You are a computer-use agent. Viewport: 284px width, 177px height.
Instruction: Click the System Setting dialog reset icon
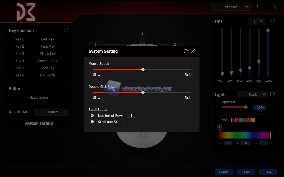coord(186,51)
